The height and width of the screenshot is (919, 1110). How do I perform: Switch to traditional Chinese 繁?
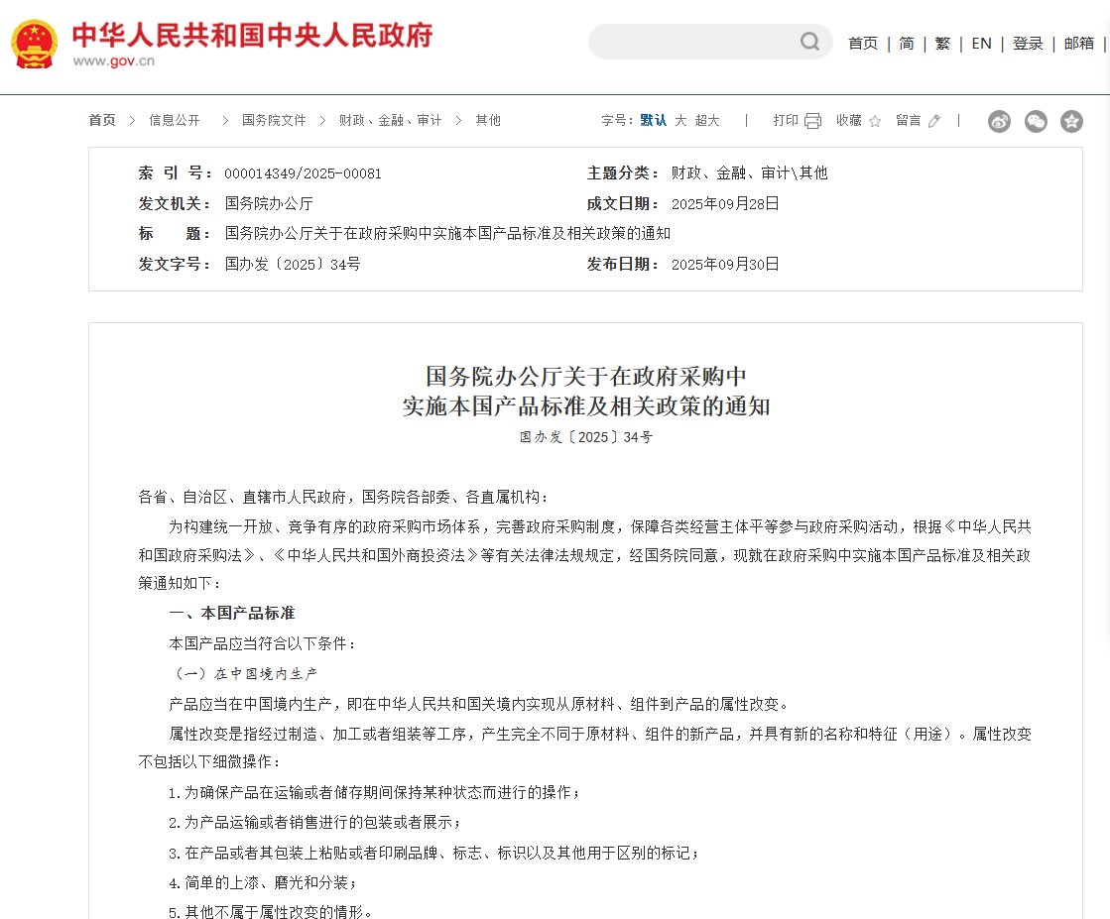[942, 43]
